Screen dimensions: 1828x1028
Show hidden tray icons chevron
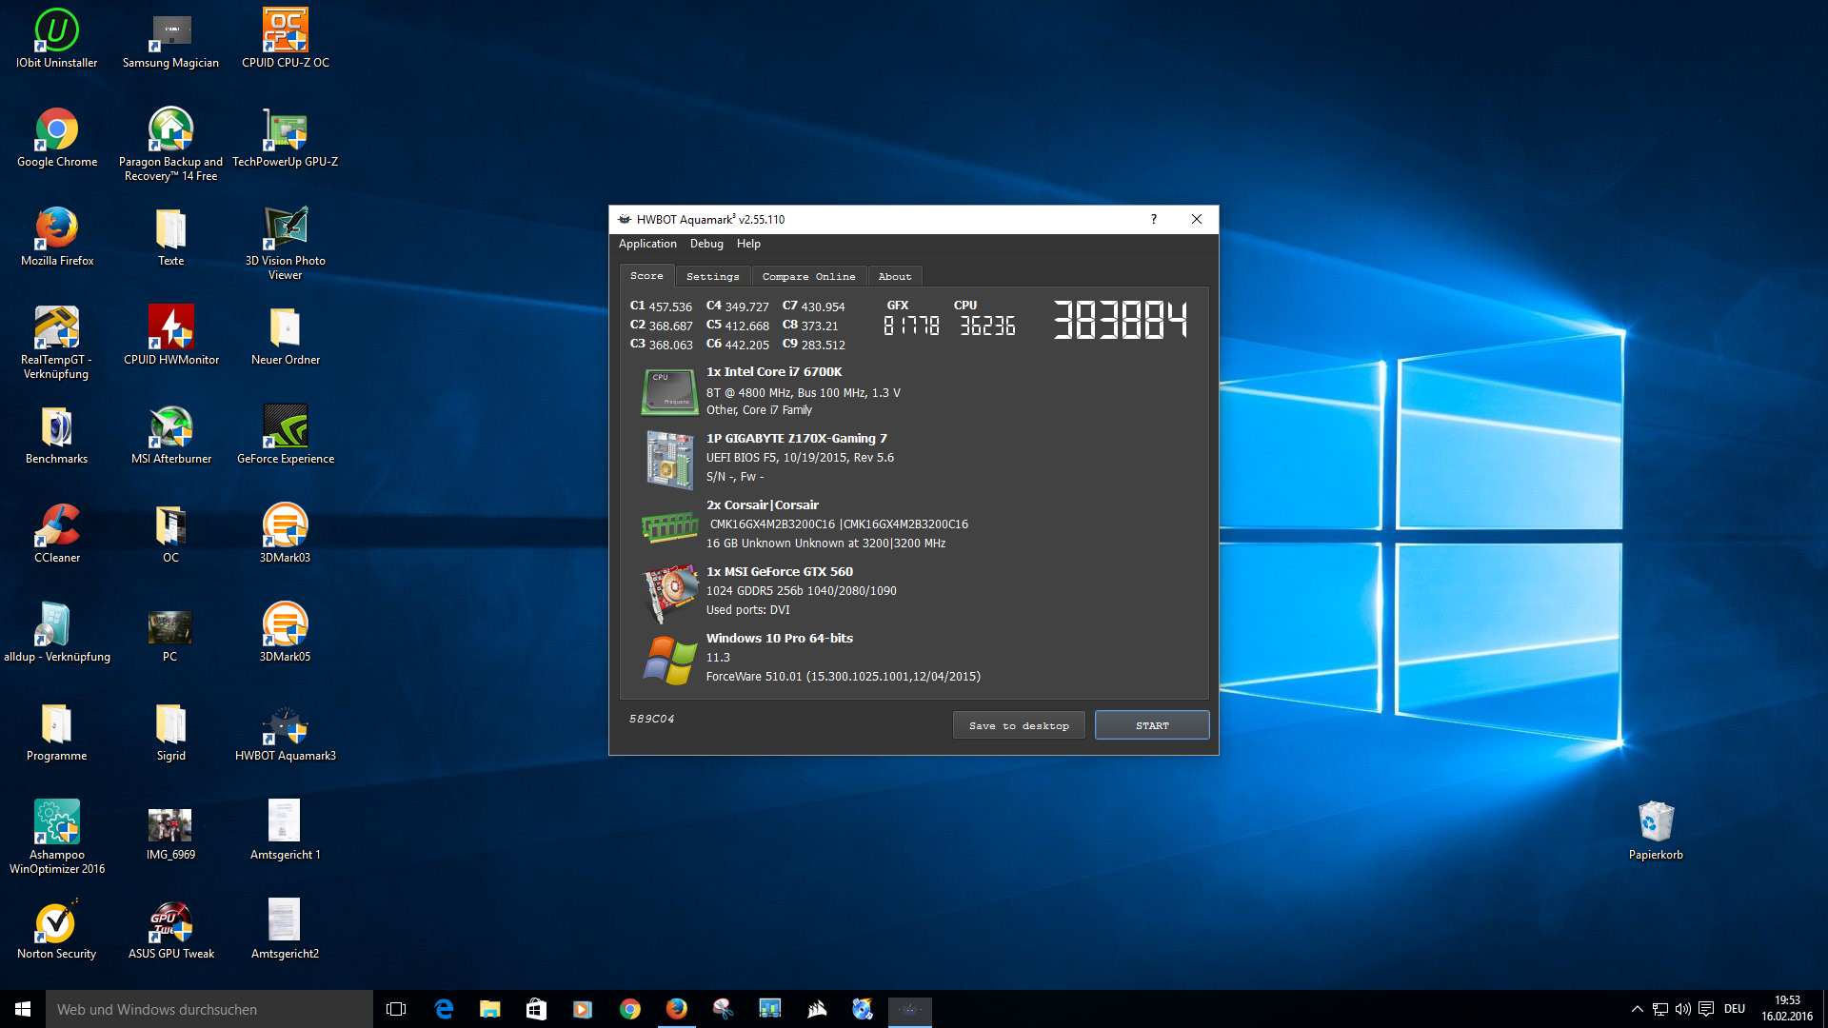pos(1637,1009)
